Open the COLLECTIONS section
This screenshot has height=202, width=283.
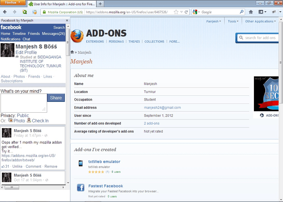154,42
